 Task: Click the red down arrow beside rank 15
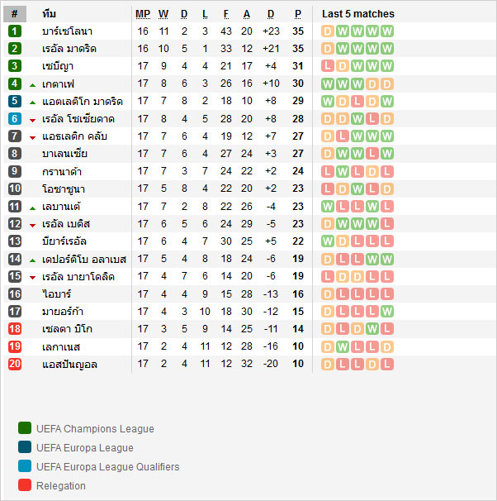[32, 278]
